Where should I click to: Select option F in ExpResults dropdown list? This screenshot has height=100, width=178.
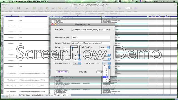click(106, 79)
